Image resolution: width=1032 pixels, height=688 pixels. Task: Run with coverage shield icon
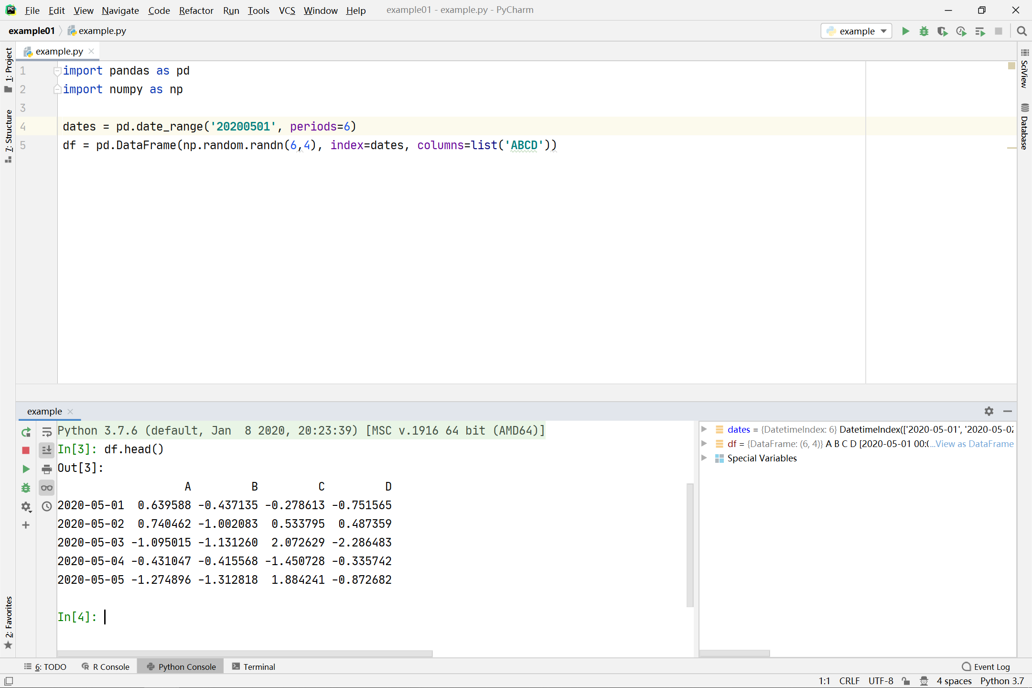pyautogui.click(x=942, y=31)
